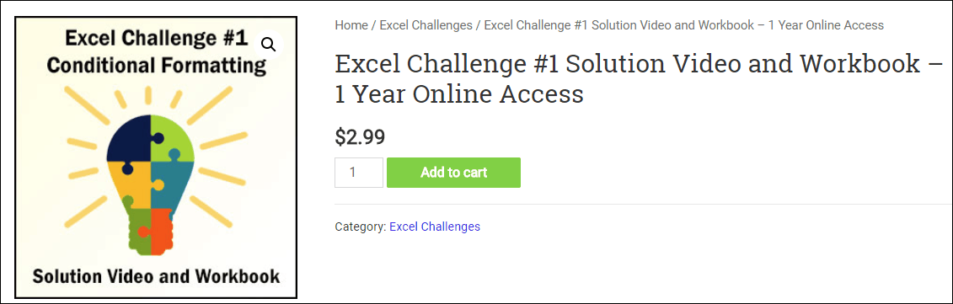Image resolution: width=953 pixels, height=304 pixels.
Task: Click the teal puzzle piece in lightbulb
Action: pos(173,184)
